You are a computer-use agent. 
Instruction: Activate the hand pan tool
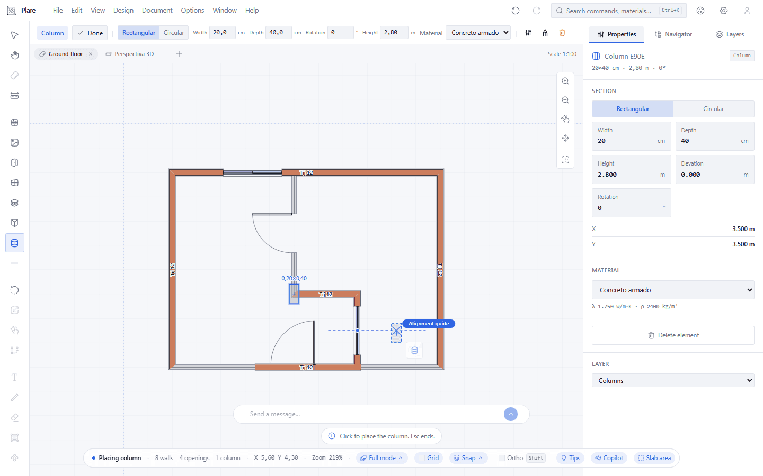click(15, 56)
